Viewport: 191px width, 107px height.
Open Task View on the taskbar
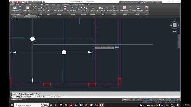(56, 105)
